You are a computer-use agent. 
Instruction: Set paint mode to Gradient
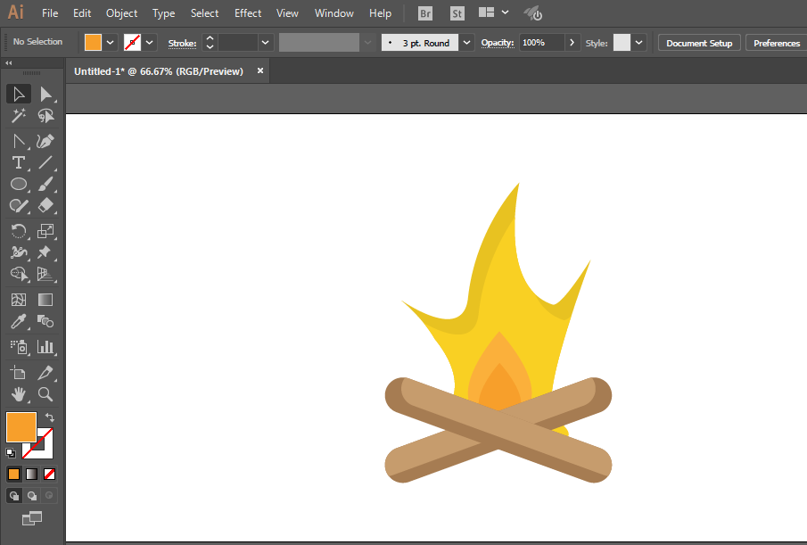[32, 474]
